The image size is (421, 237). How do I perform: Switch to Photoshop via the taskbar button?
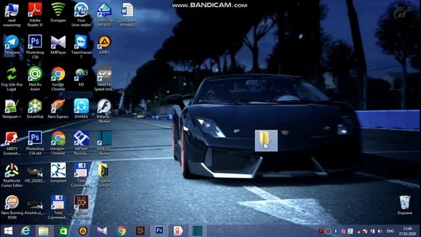click(159, 230)
